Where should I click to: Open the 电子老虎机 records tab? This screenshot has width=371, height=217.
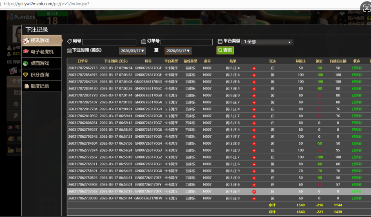click(x=42, y=52)
